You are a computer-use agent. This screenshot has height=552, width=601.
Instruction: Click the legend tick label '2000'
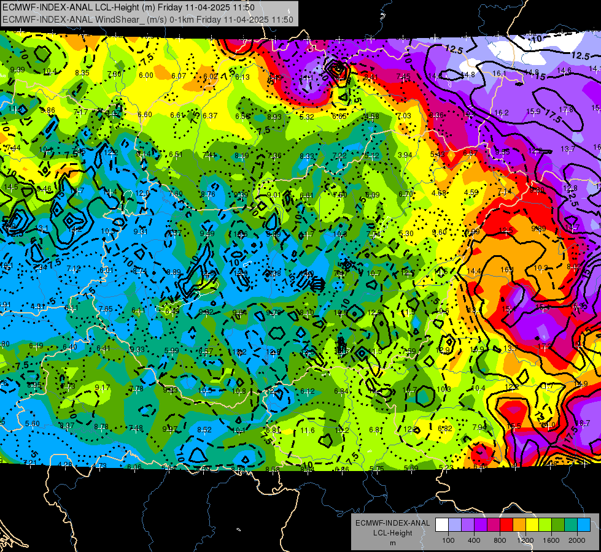(577, 540)
